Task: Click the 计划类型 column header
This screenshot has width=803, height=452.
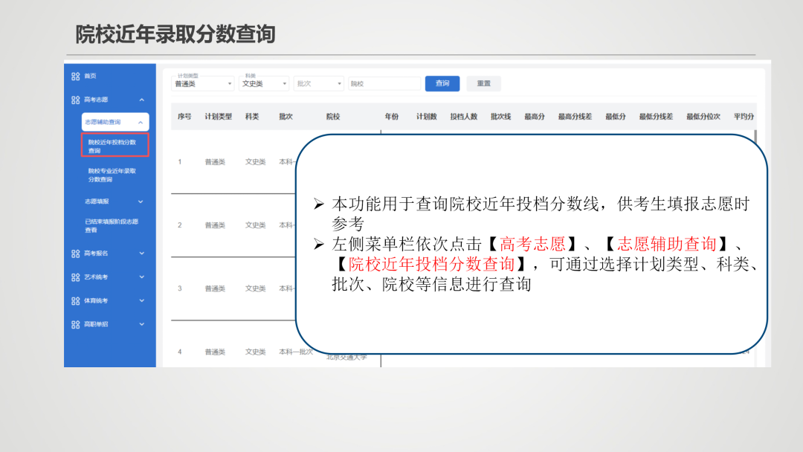Action: (x=218, y=117)
